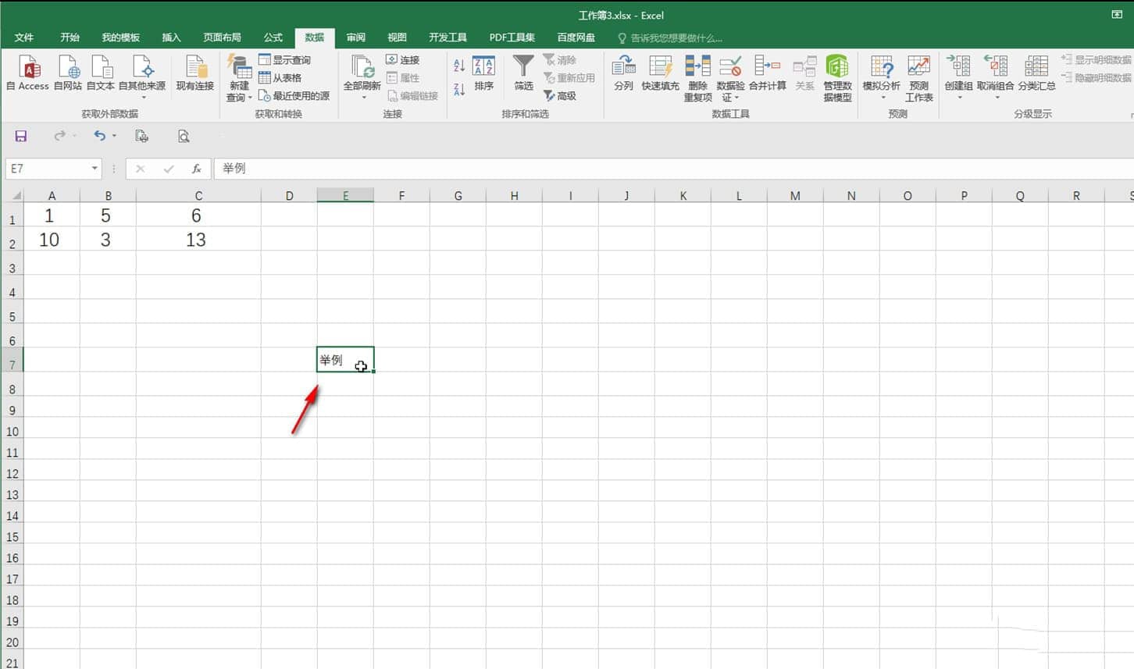The height and width of the screenshot is (669, 1134).
Task: Select the row 7 header
Action: coord(12,360)
